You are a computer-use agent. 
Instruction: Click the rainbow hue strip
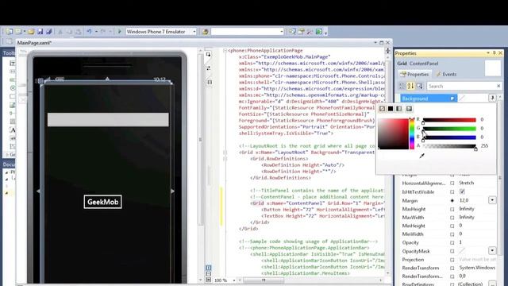coord(412,134)
